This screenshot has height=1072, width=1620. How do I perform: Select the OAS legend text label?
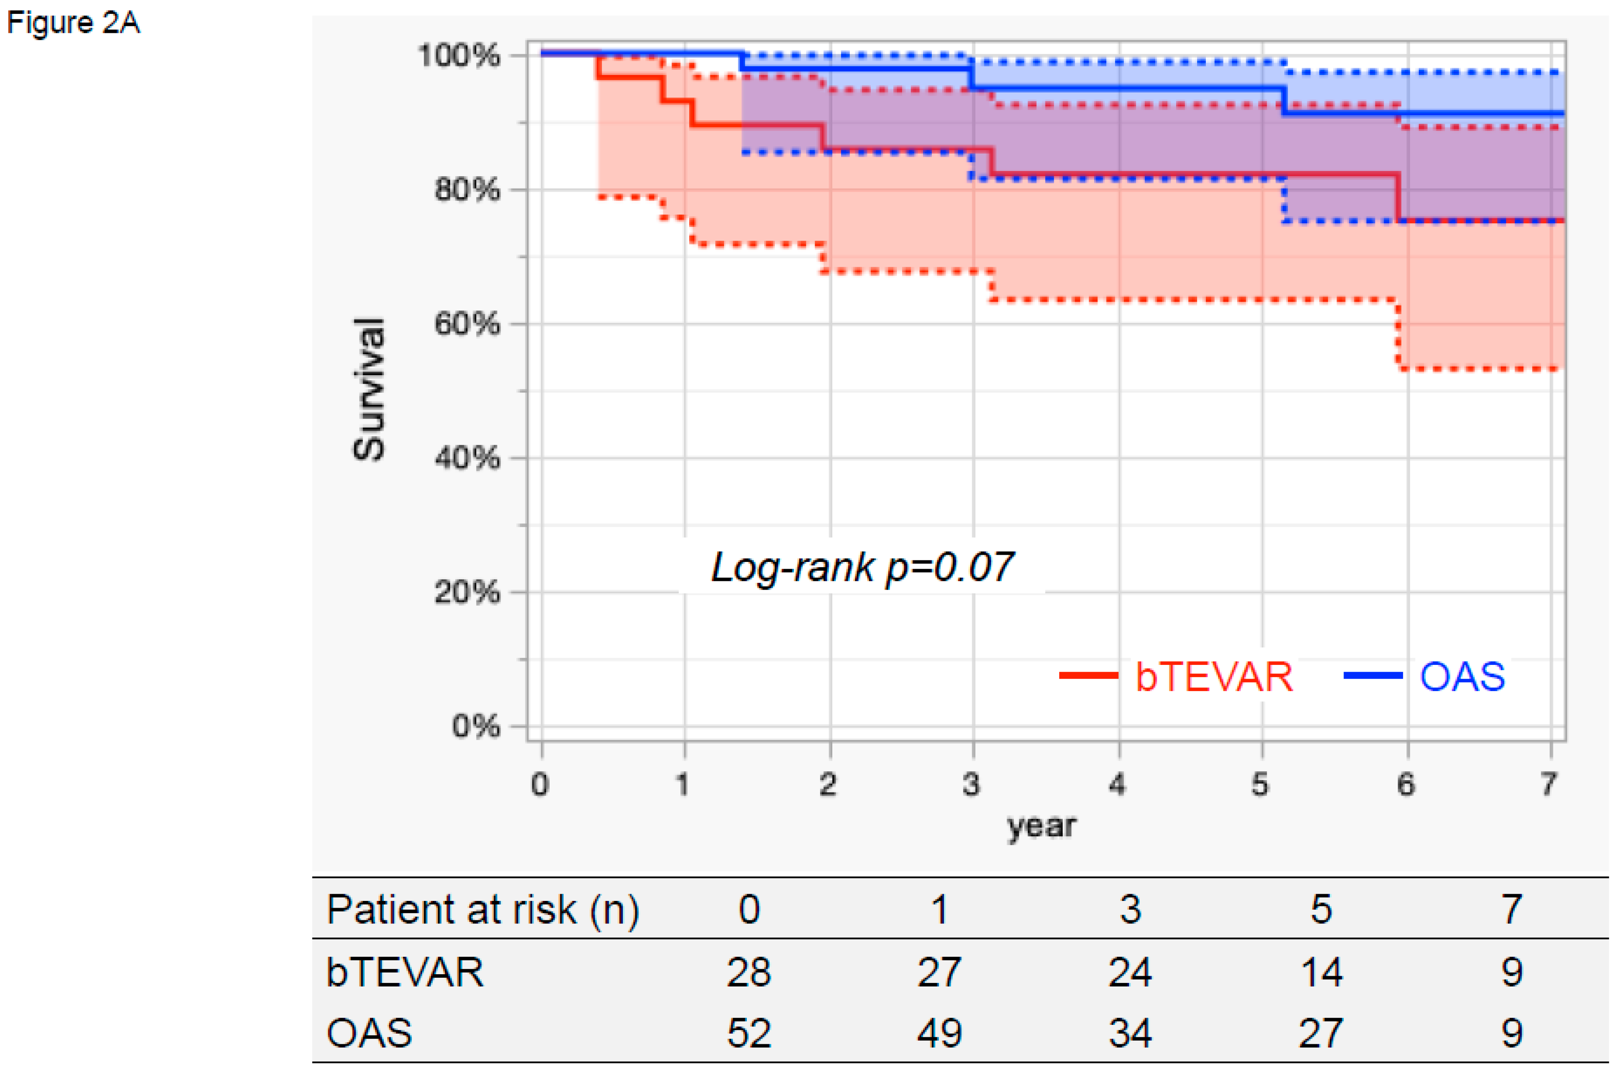1462,678
